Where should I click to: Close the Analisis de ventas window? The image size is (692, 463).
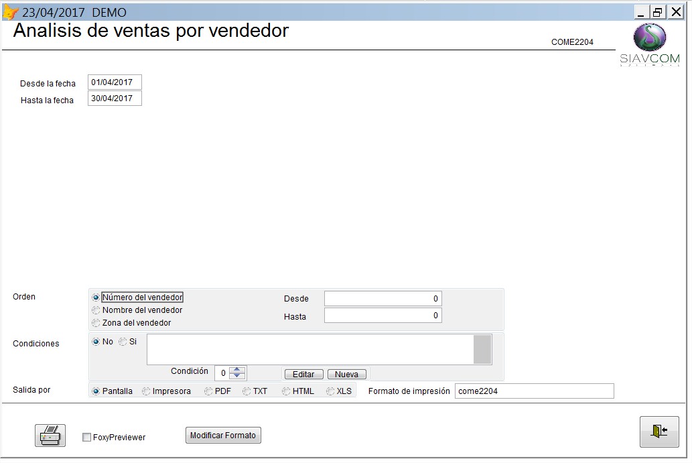676,12
